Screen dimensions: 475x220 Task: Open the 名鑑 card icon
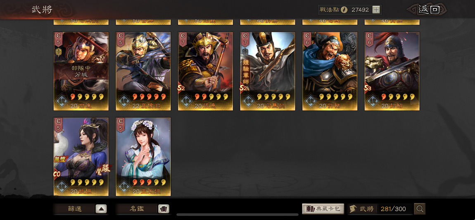click(164, 209)
